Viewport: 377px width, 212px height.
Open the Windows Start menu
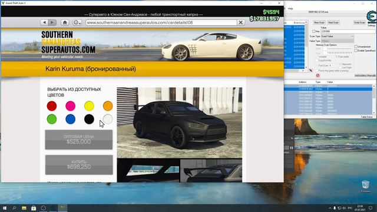coord(5,208)
